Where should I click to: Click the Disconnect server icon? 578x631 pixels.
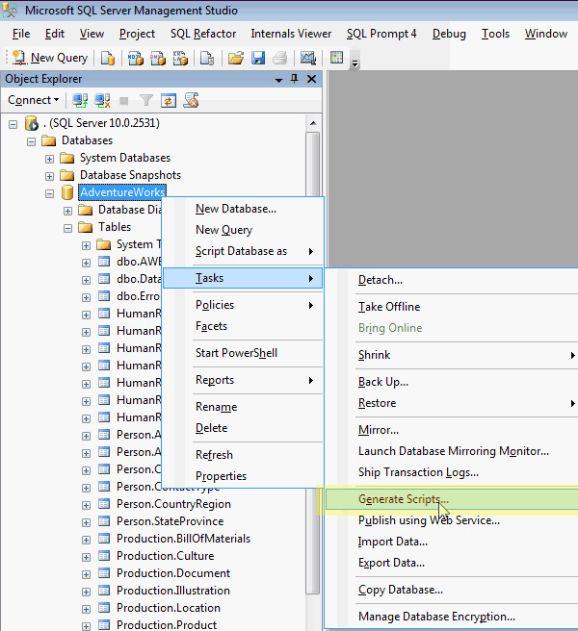coord(102,100)
